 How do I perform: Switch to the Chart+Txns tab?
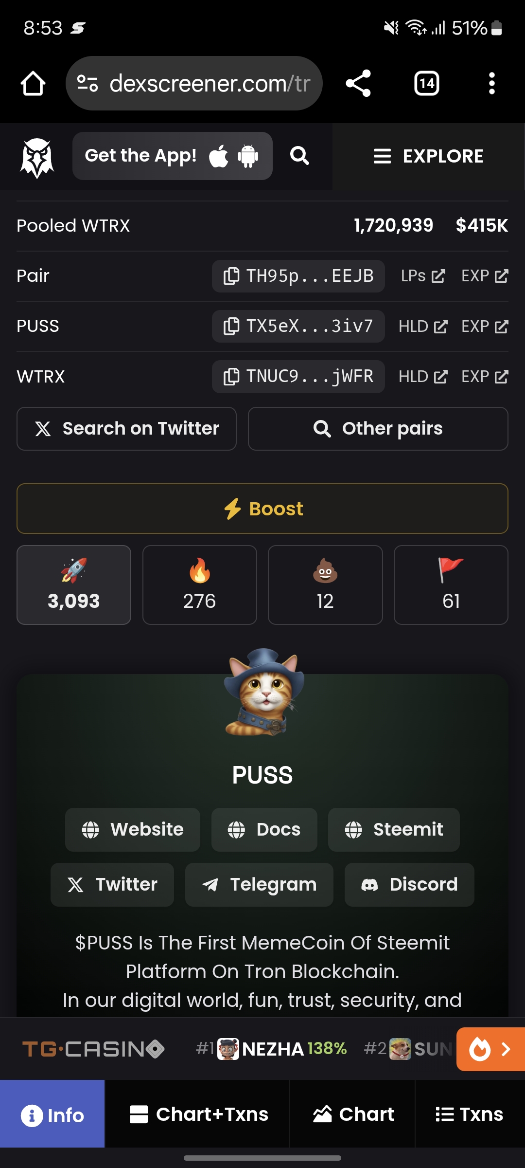pyautogui.click(x=197, y=1114)
